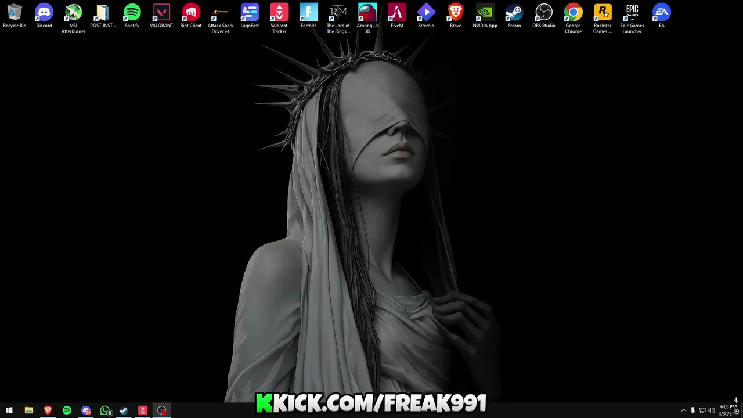
Task: Open Spotify from the taskbar
Action: (x=67, y=410)
